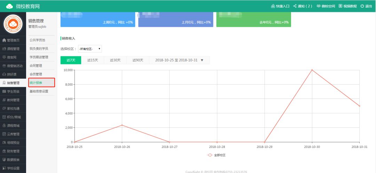Click the blue 上周0元 card
This screenshot has height=173, width=376.
pos(98,19)
